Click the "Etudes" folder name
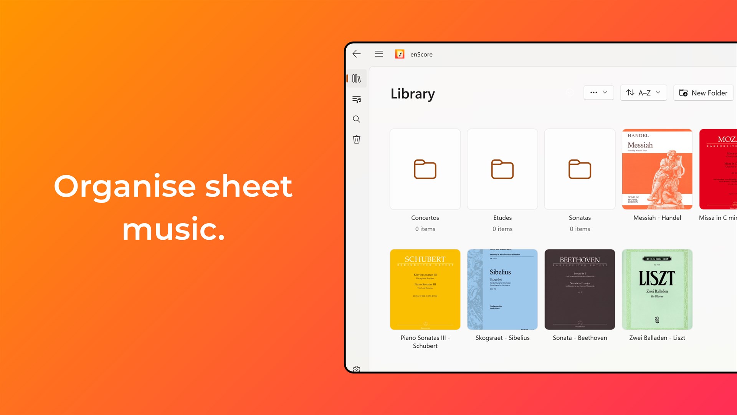The width and height of the screenshot is (737, 415). pyautogui.click(x=502, y=217)
